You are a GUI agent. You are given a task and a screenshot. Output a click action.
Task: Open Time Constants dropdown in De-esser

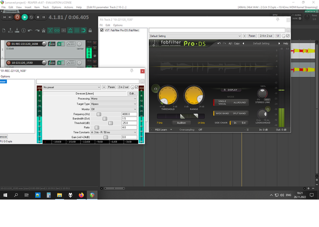[x=114, y=132]
